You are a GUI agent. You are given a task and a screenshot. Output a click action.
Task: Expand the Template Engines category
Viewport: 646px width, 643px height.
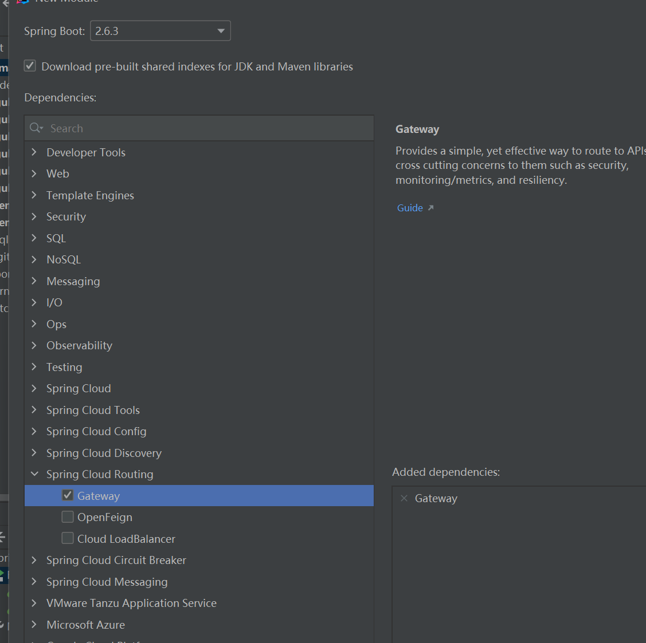tap(34, 195)
